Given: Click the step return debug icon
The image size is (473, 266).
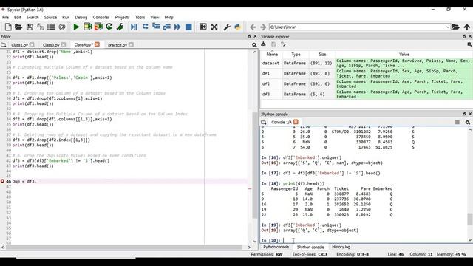Looking at the screenshot, I should point(167,27).
